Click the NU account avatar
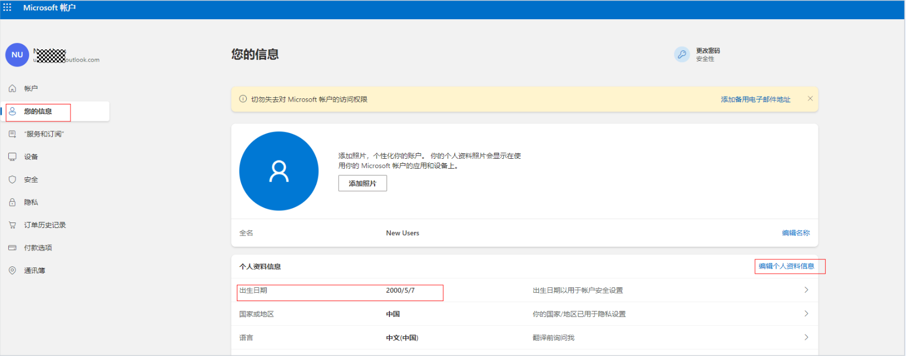Image resolution: width=906 pixels, height=356 pixels. (17, 55)
